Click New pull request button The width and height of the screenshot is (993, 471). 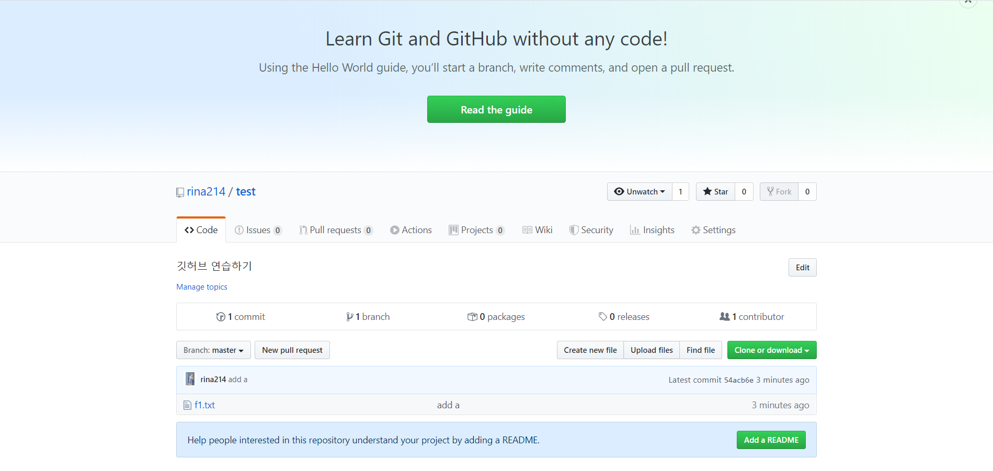point(292,350)
